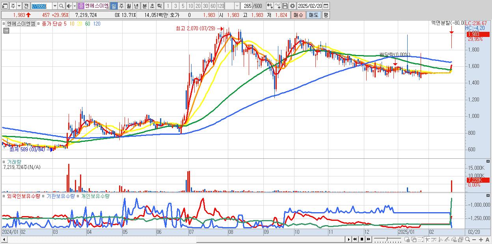Select the second 초 chart period
Viewport: 492px width, 244px height.
152,6
